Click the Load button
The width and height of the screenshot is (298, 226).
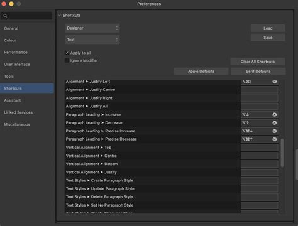click(268, 28)
